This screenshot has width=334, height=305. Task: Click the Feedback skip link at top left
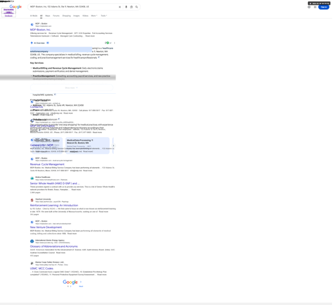coord(9,16)
